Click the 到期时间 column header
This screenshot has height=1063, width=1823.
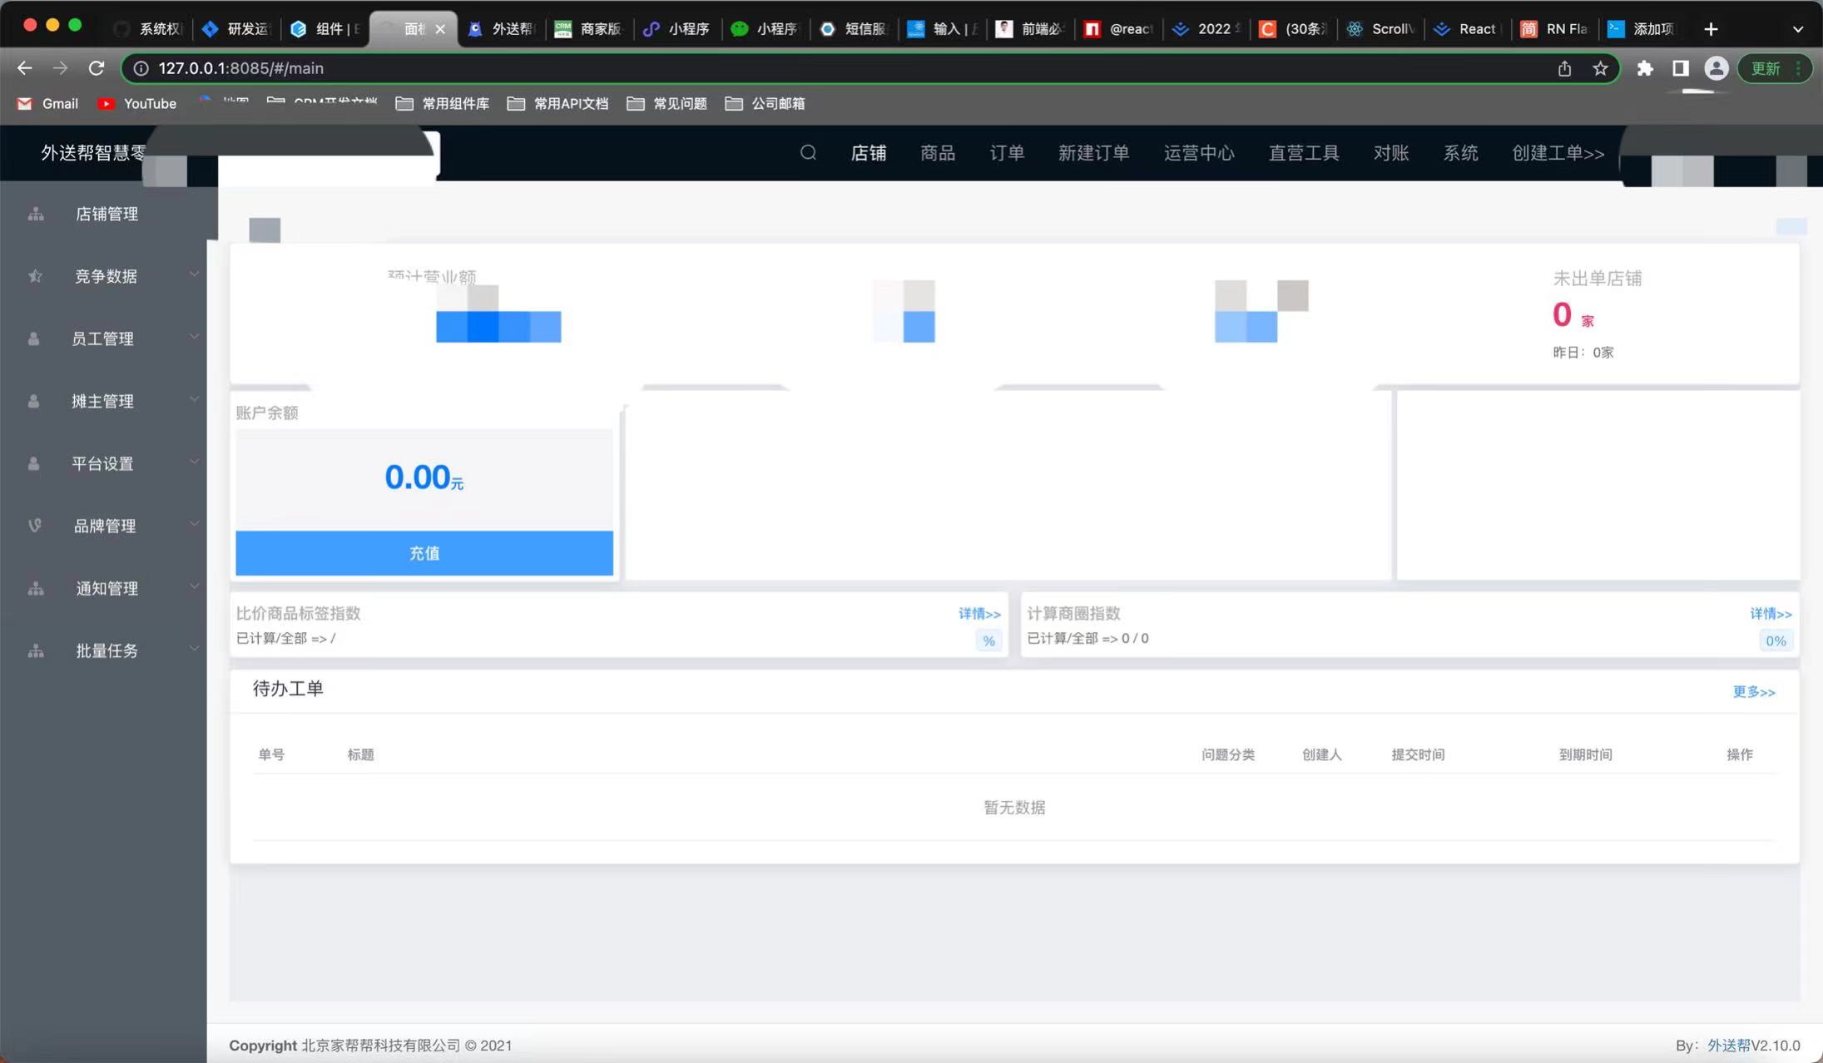[1585, 754]
